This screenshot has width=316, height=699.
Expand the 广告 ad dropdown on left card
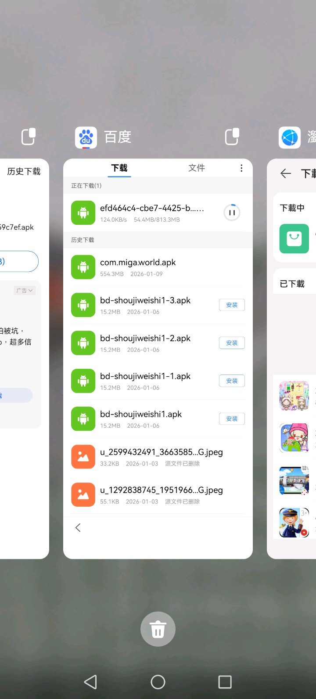pos(25,290)
